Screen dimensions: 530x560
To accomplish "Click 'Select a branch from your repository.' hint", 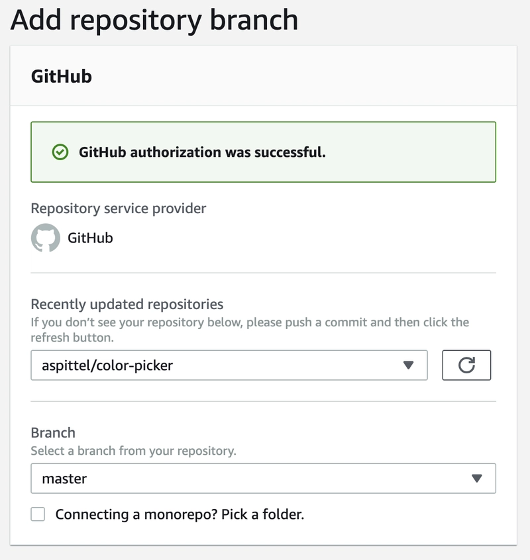I will coord(133,451).
